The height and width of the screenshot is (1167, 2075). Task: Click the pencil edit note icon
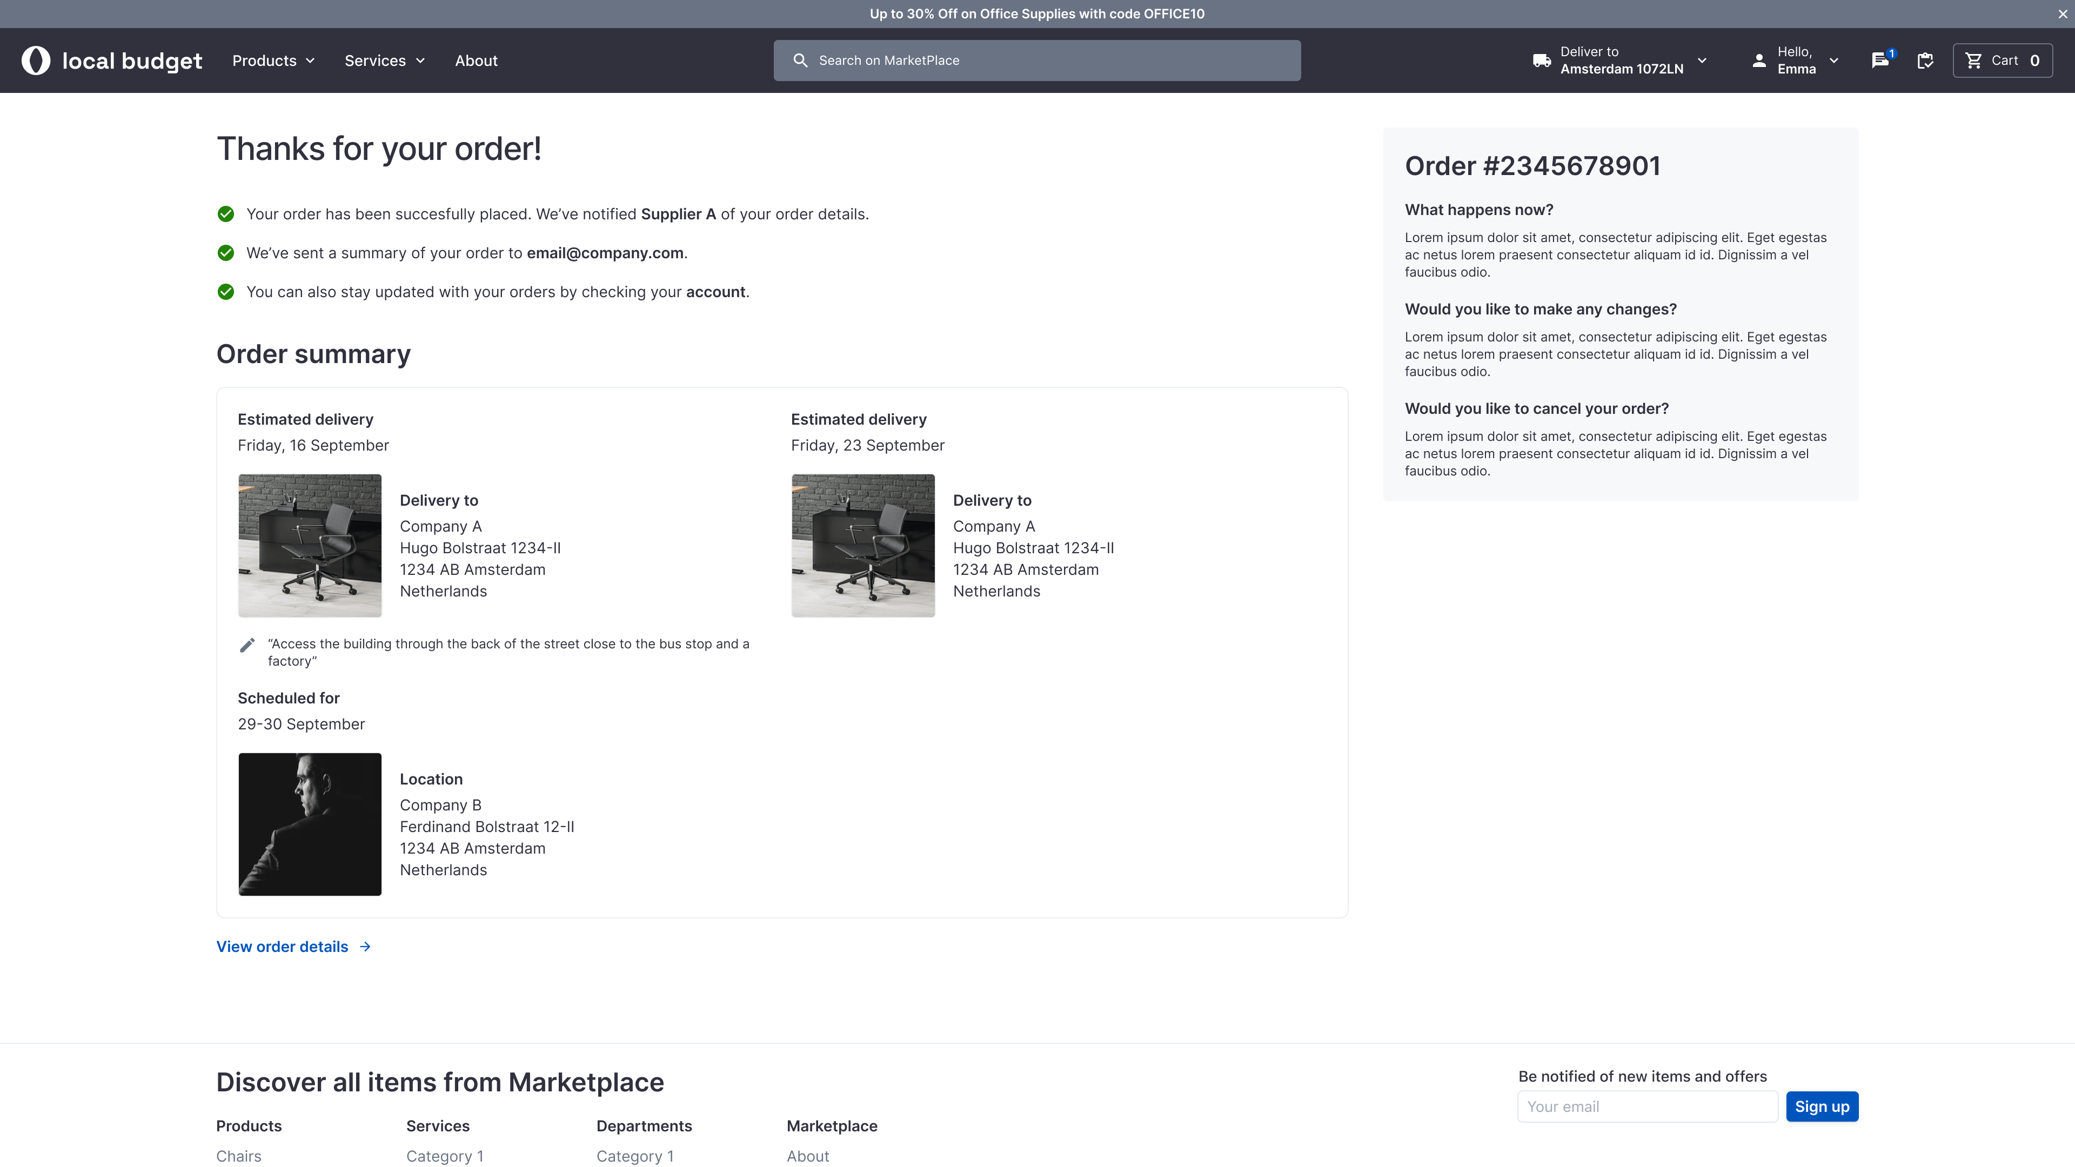(247, 645)
